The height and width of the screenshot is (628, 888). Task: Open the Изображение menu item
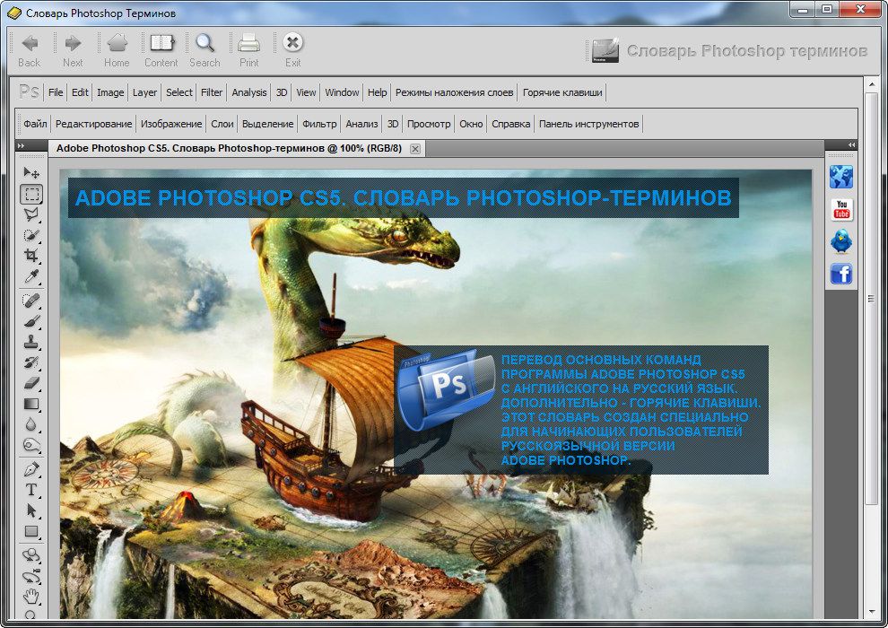(x=170, y=124)
